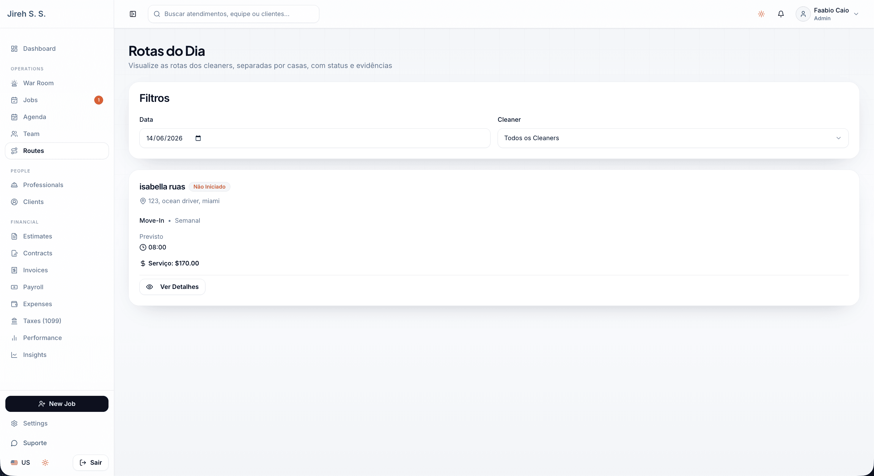Click the Sair logout button

pos(91,462)
